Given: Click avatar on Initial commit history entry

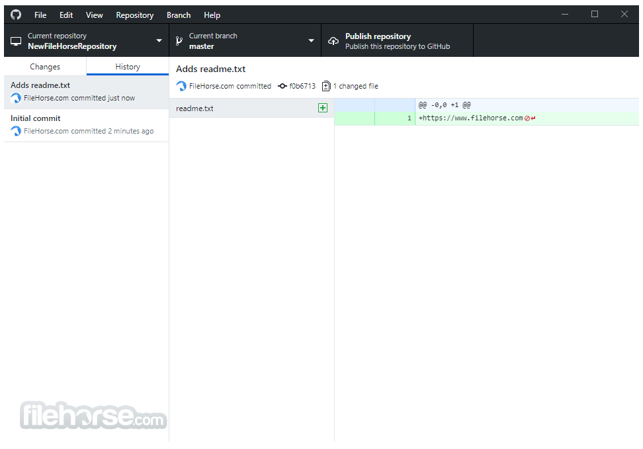Looking at the screenshot, I should click(16, 131).
